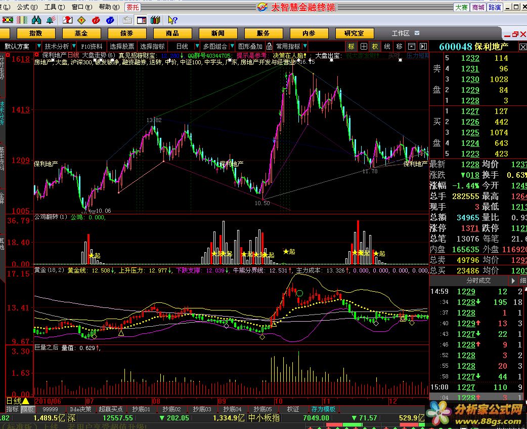The image size is (527, 429).
Task: Select the 99999 template tab
Action: pyautogui.click(x=50, y=409)
